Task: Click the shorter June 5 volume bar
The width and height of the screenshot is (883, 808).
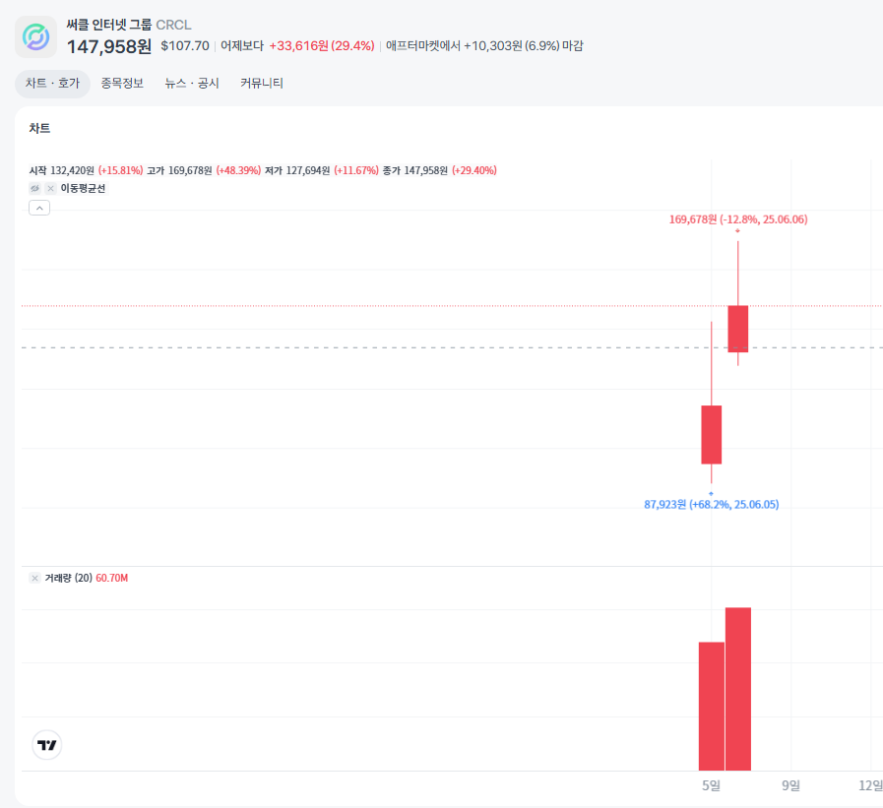Action: pyautogui.click(x=712, y=706)
